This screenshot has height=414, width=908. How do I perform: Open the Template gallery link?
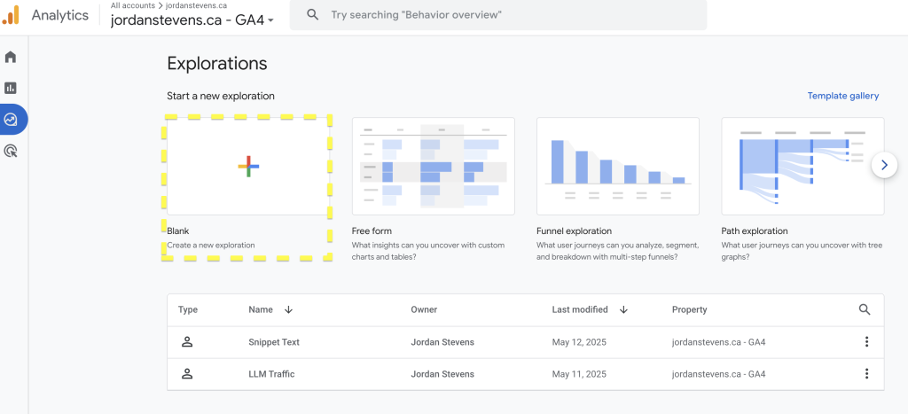click(842, 96)
